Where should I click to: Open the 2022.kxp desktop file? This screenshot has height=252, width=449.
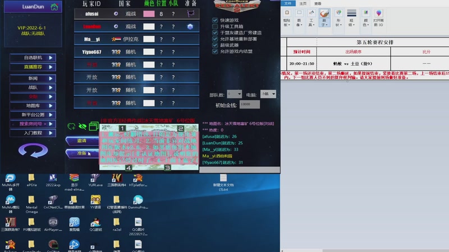[x=53, y=180]
